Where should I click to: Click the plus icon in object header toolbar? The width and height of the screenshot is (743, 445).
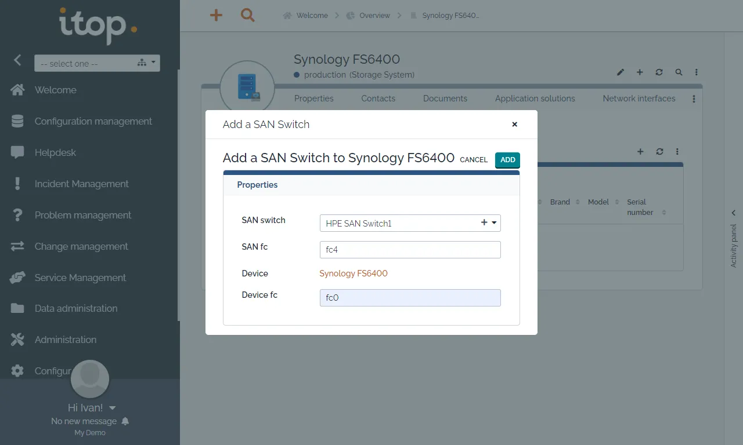coord(640,72)
